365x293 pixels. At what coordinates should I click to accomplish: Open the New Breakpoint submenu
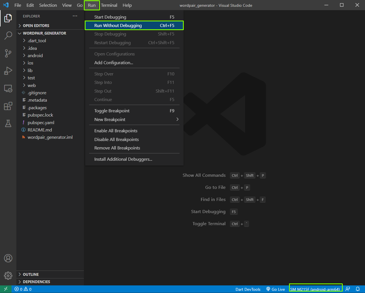click(x=134, y=120)
